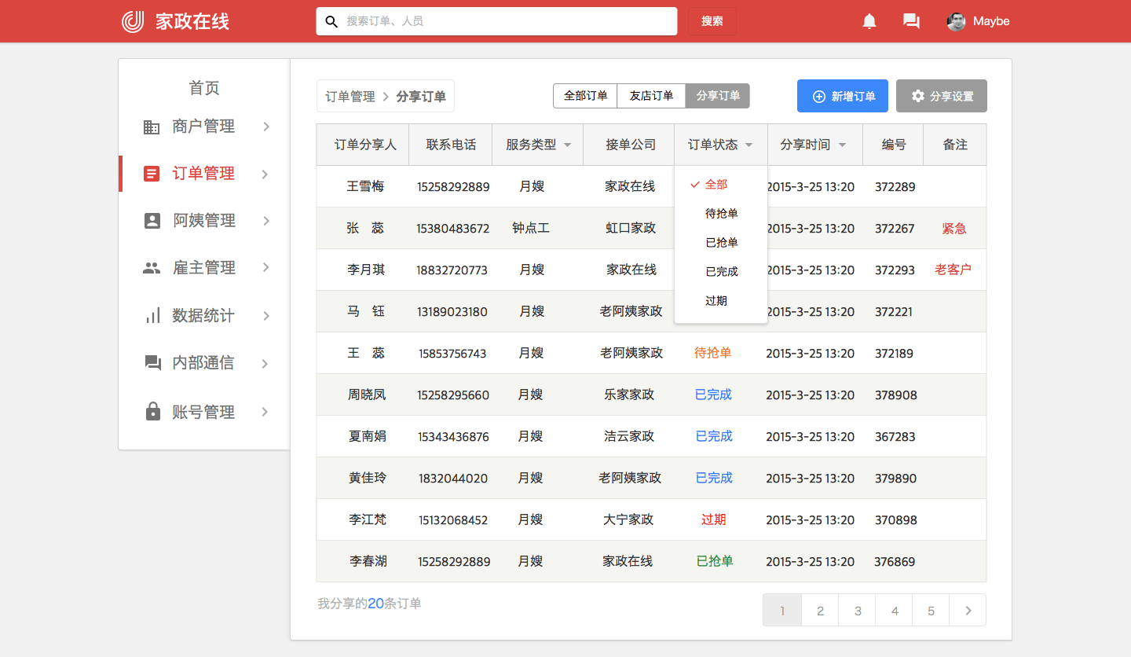The image size is (1131, 657).
Task: Open the 服务类型 column dropdown arrow
Action: point(567,145)
